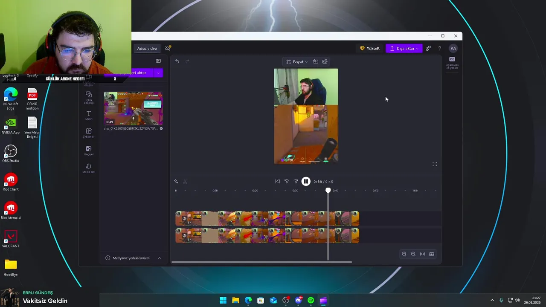Open OBS Studio desktop shortcut
The image size is (546, 307).
point(11,154)
